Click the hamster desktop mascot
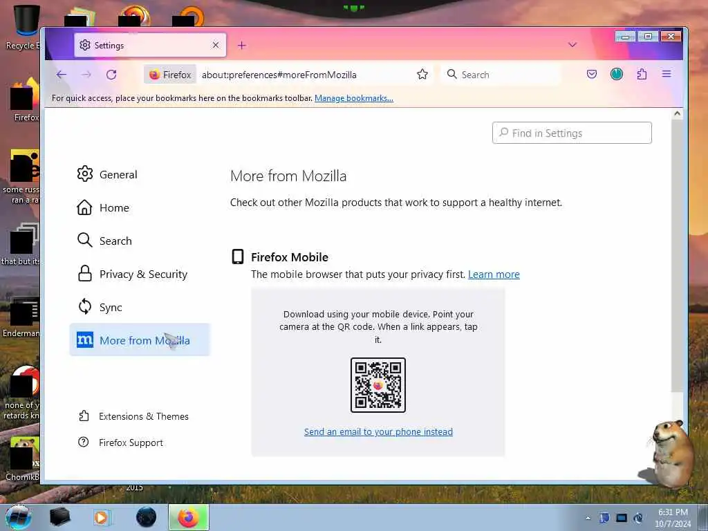This screenshot has height=531, width=708. click(x=667, y=454)
